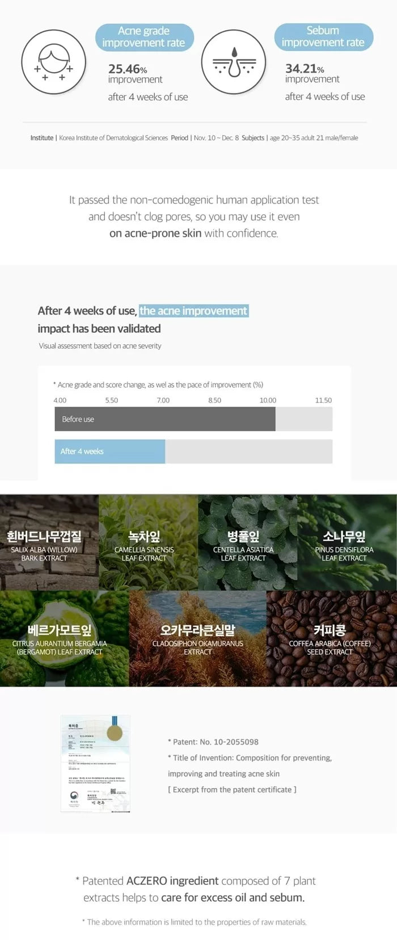Open the coffee seed extract tile
397x940 pixels.
332,638
